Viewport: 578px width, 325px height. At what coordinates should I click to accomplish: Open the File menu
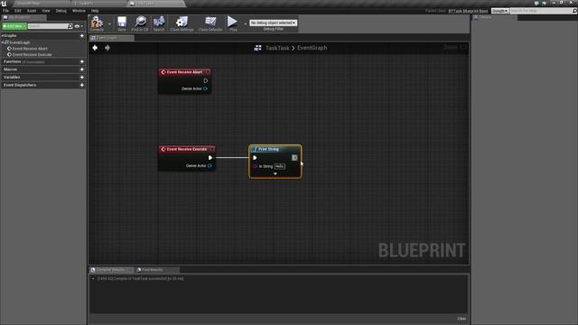6,11
